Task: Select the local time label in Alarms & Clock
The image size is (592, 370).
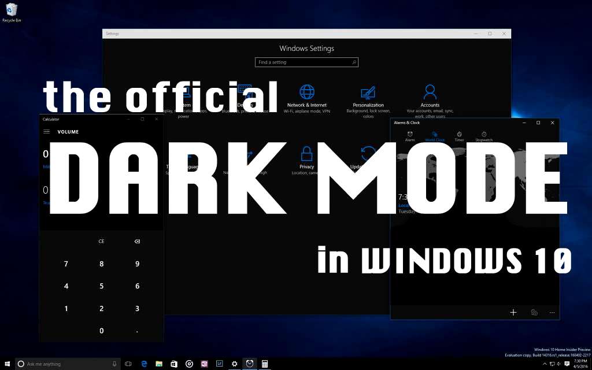Action: 403,205
